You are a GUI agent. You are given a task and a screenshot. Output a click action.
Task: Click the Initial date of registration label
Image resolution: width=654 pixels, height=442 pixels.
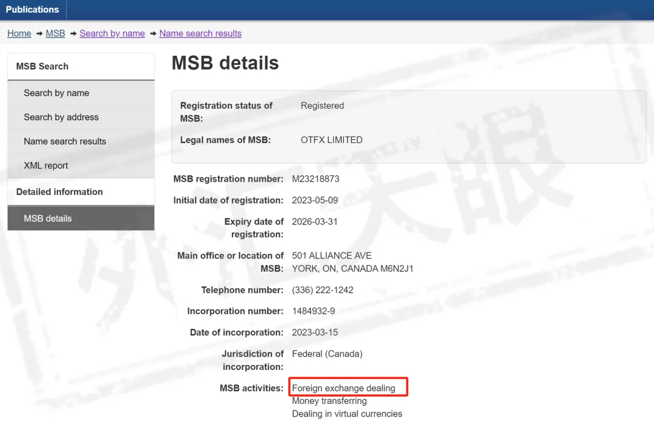[228, 200]
